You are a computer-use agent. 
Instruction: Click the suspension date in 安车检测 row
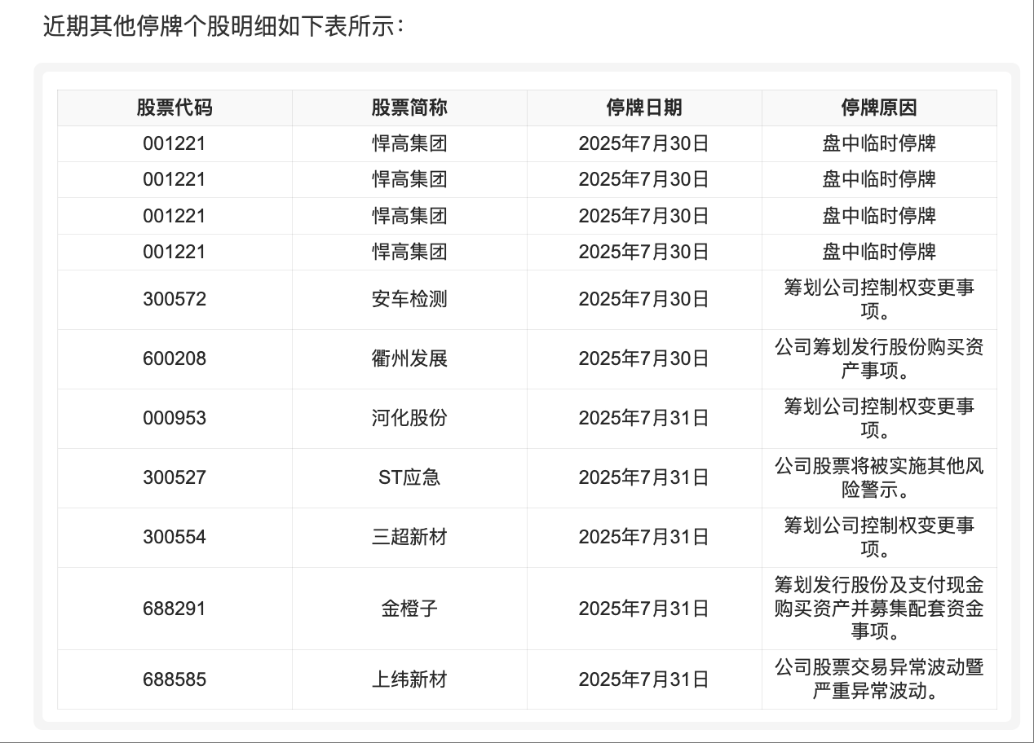(x=644, y=300)
